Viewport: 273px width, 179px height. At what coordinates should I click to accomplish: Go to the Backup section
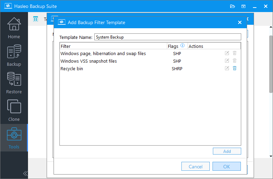click(14, 55)
